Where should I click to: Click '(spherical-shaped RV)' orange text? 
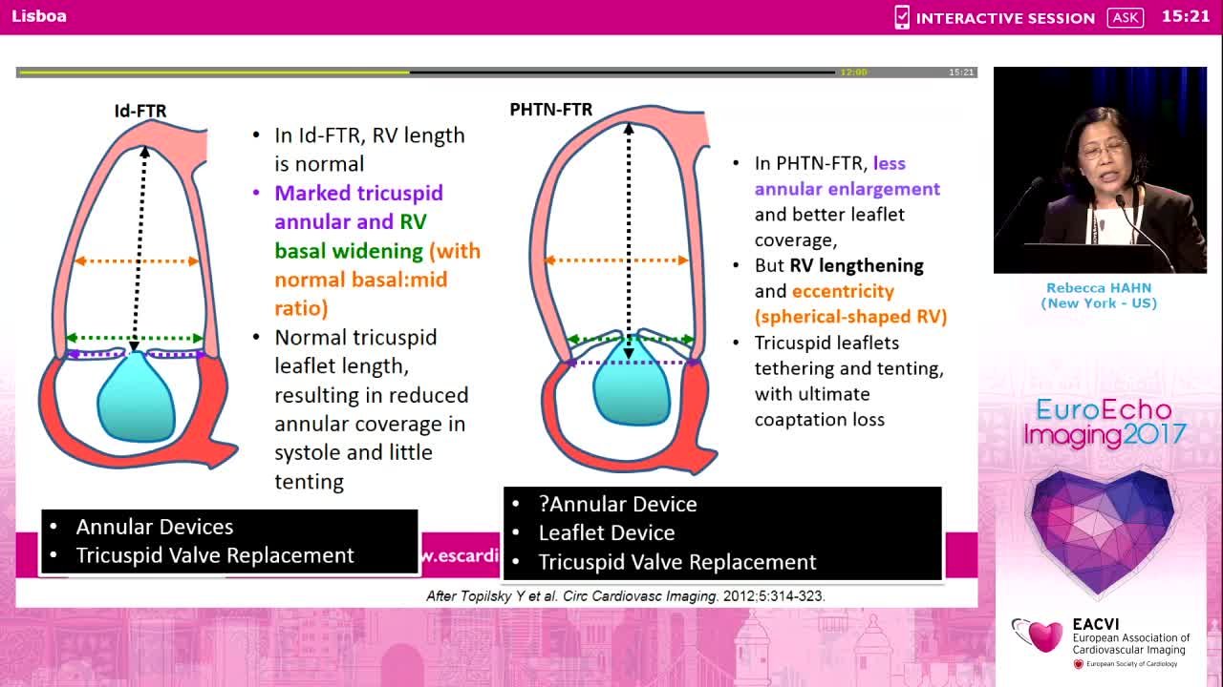850,316
